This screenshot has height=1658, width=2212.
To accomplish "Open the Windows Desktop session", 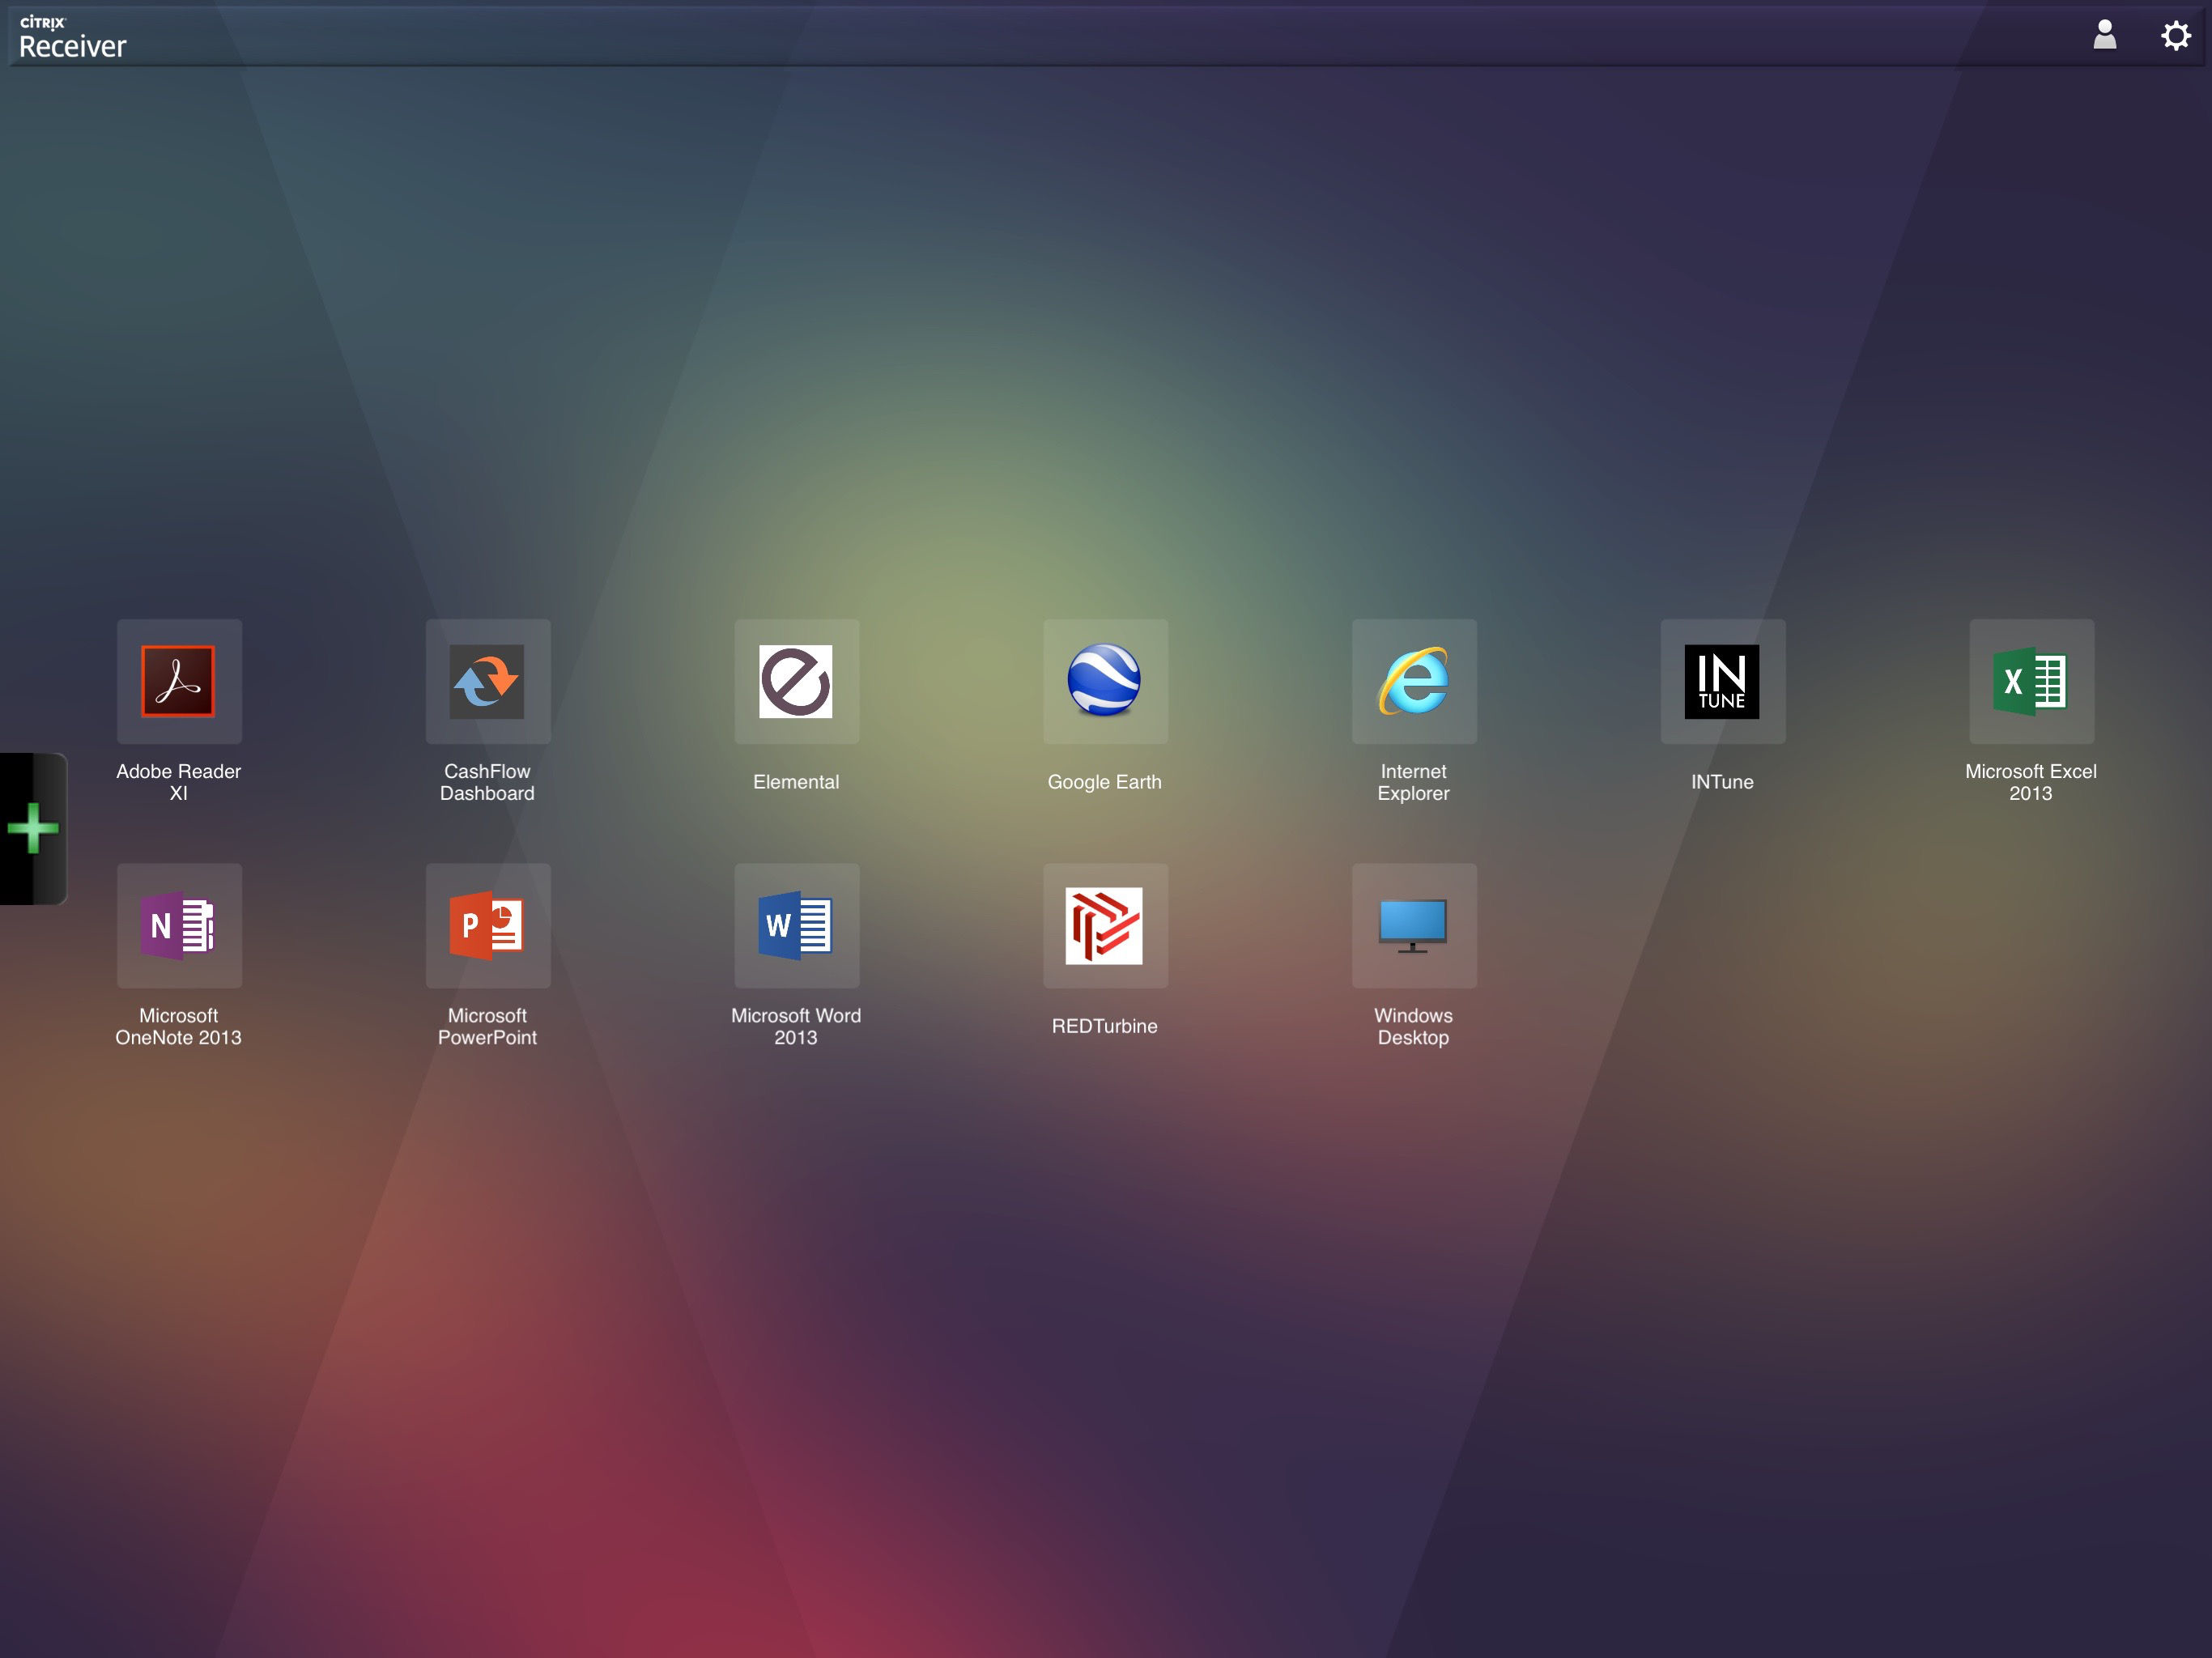I will [1413, 925].
